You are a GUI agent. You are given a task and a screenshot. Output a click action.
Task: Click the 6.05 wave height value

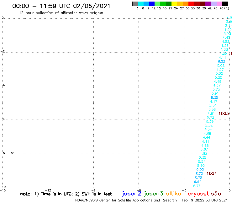(x=200, y=170)
